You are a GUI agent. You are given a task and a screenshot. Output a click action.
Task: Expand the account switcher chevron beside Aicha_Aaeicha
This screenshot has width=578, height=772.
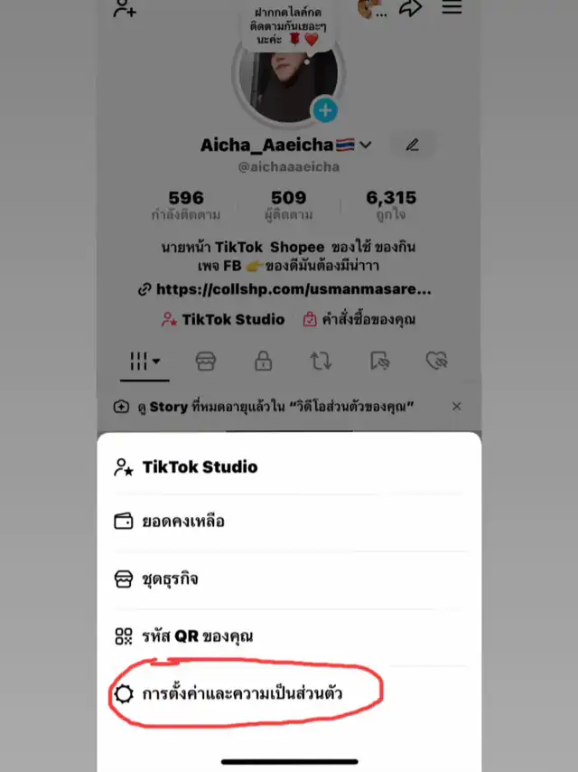pyautogui.click(x=366, y=145)
